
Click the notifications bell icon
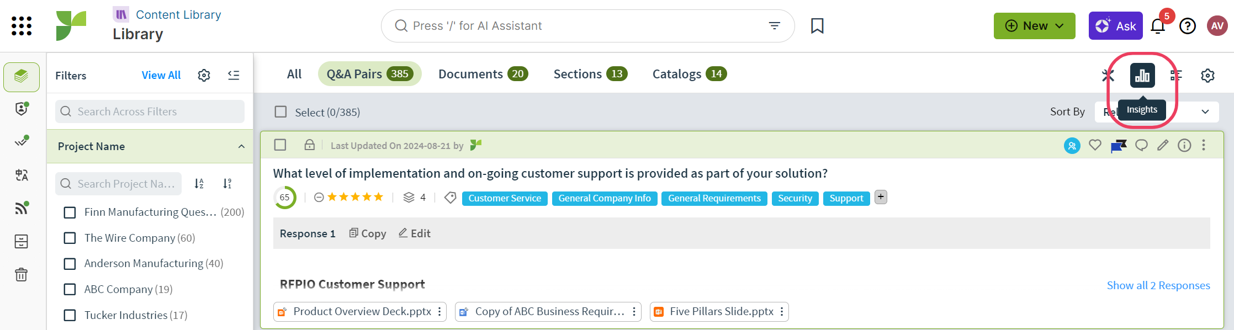[1158, 26]
